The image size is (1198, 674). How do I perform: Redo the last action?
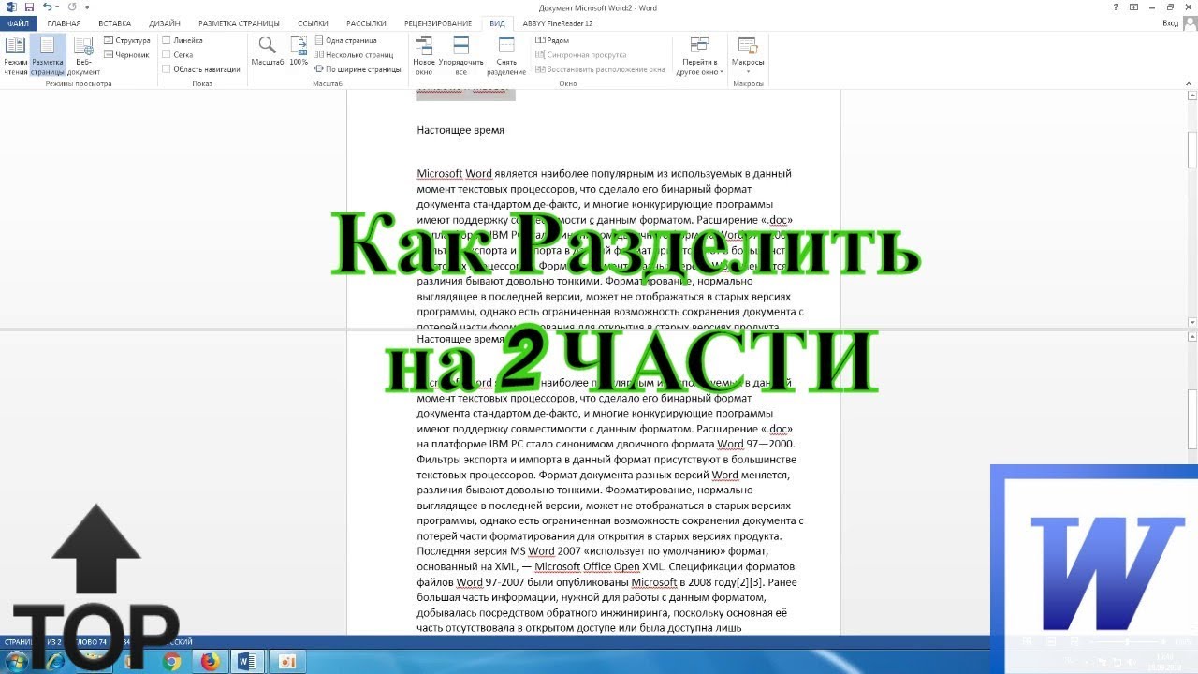71,7
